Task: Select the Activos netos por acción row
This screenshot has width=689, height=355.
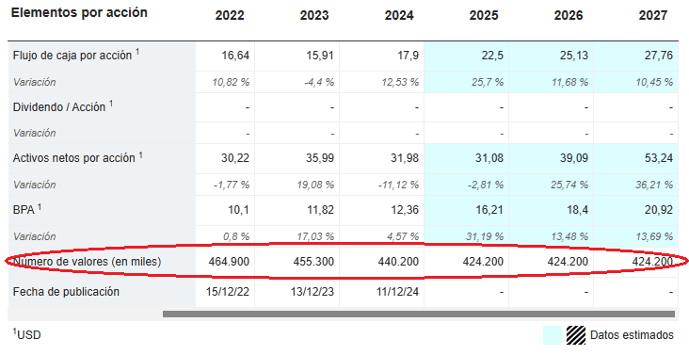Action: coord(343,158)
